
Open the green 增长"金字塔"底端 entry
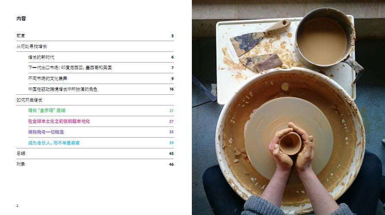click(x=47, y=111)
